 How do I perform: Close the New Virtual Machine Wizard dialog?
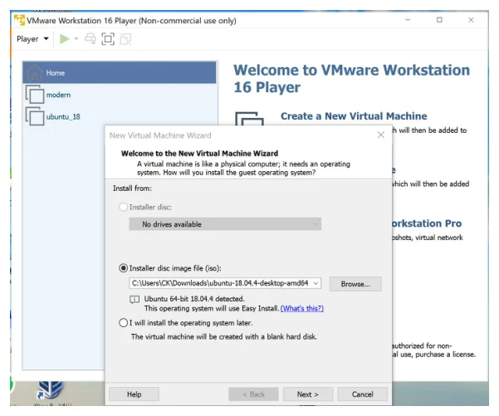380,135
